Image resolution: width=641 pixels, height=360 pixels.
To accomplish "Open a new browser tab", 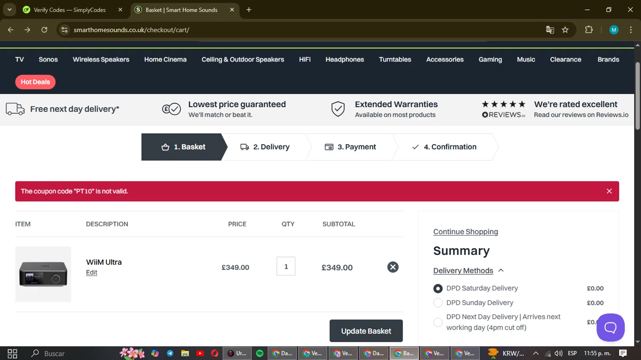I will [x=249, y=10].
